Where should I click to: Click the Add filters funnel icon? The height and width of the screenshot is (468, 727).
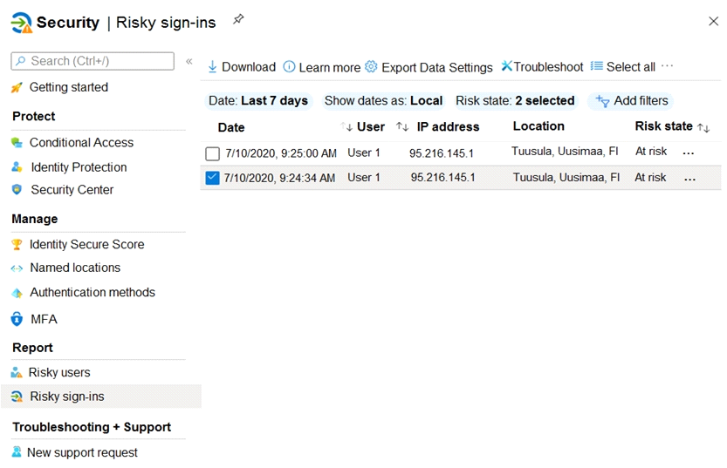(x=602, y=101)
